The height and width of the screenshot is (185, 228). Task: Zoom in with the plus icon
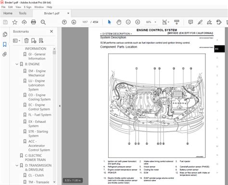[138, 22]
